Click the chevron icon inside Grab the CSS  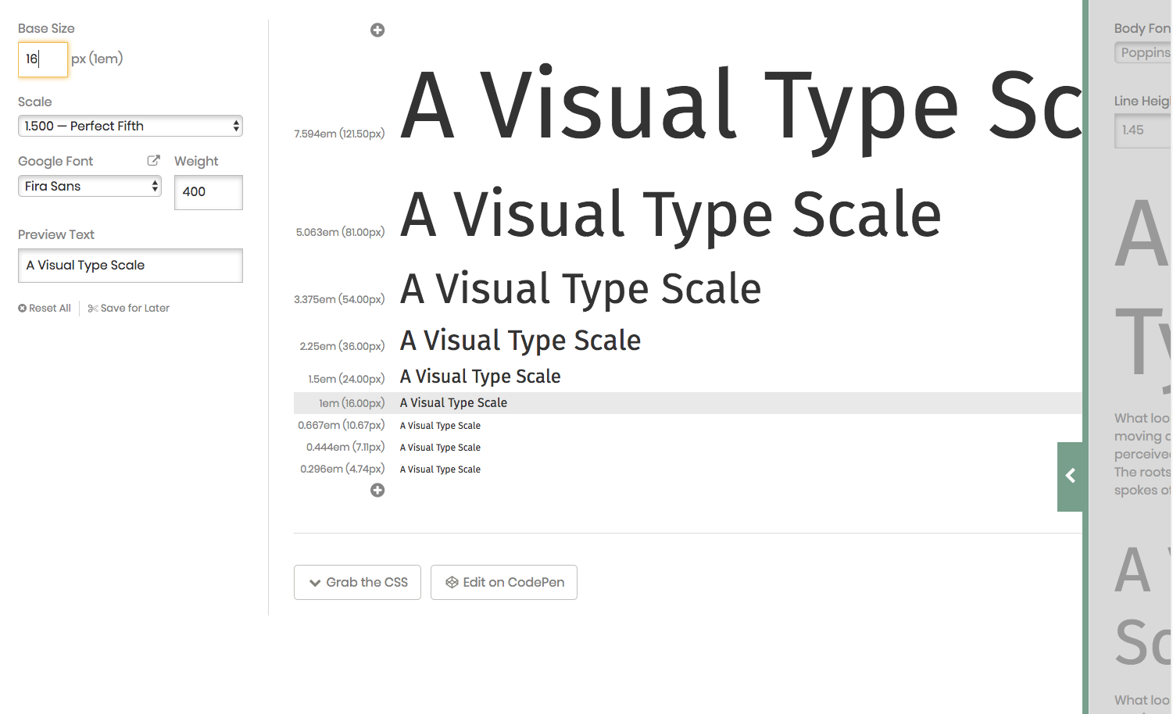click(x=315, y=582)
